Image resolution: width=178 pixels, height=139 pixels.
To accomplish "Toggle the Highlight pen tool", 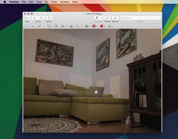I will pyautogui.click(x=97, y=18).
